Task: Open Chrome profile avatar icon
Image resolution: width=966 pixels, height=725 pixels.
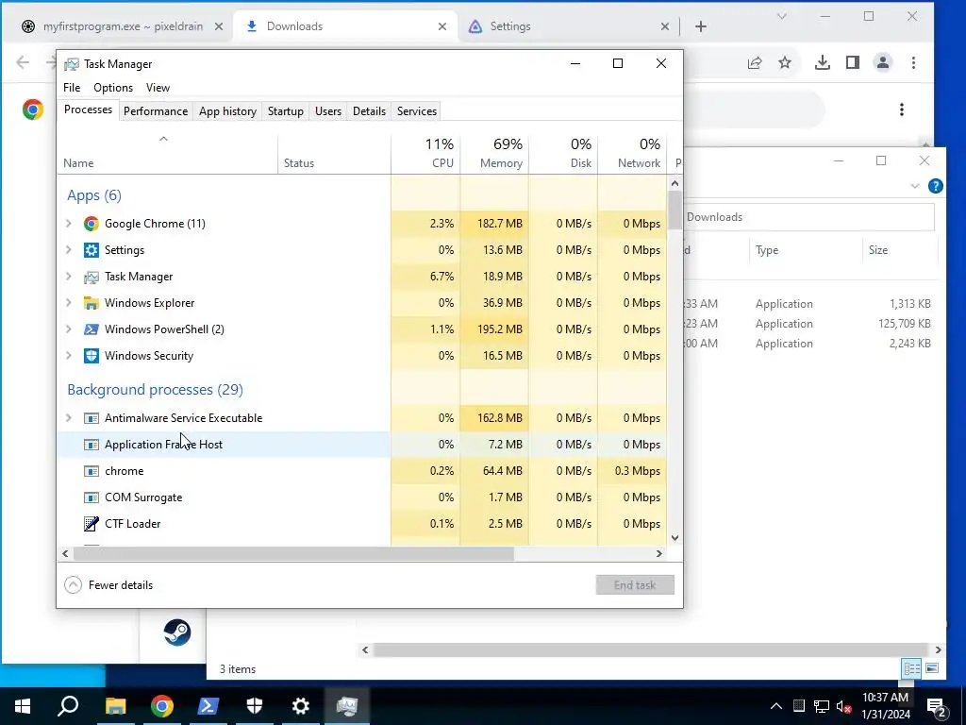Action: tap(883, 62)
